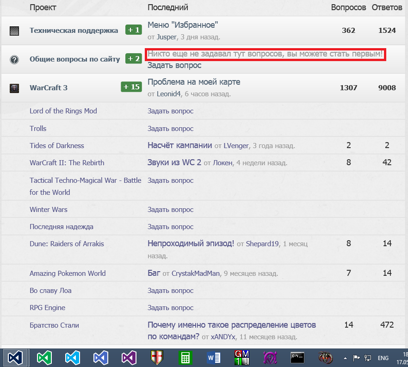
Task: Open the command prompt taskbar icon
Action: pos(297,358)
